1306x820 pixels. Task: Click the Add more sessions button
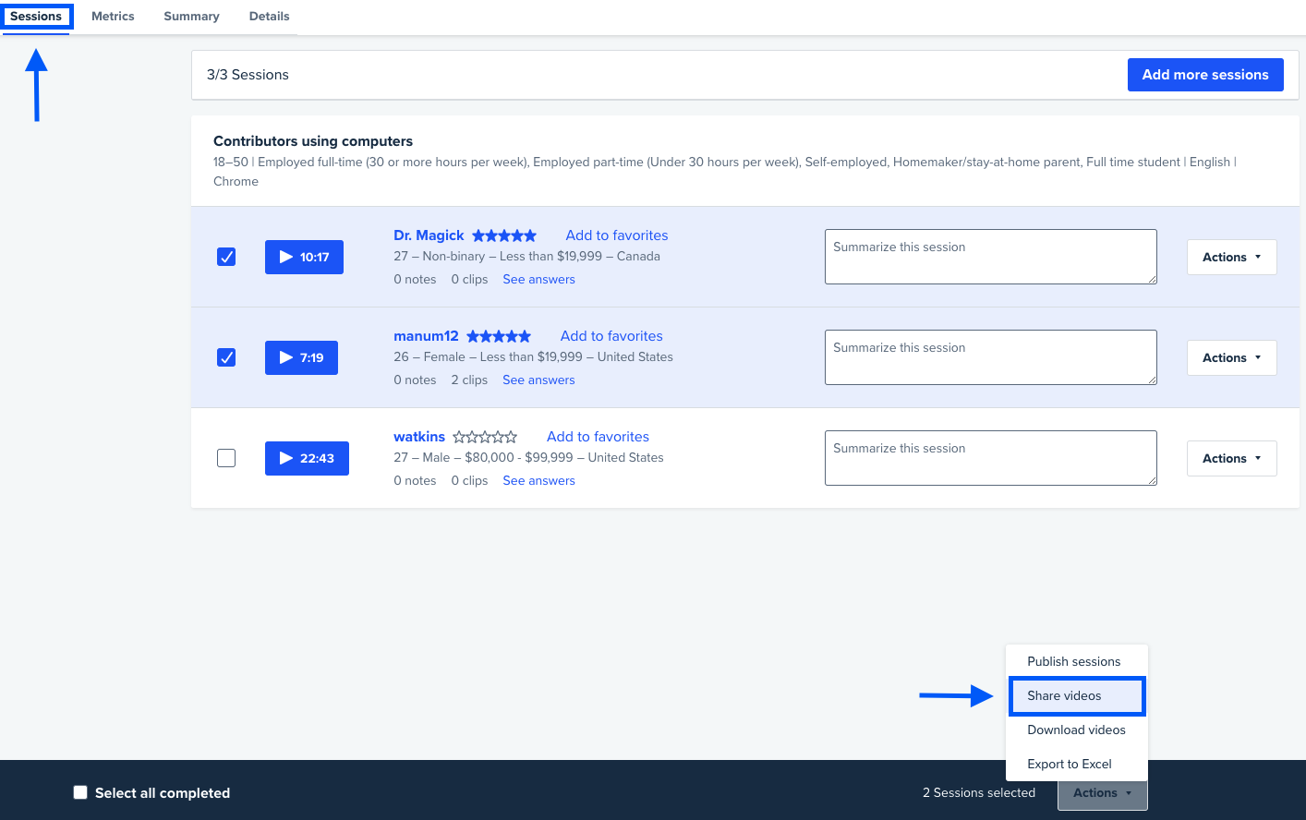pos(1205,75)
